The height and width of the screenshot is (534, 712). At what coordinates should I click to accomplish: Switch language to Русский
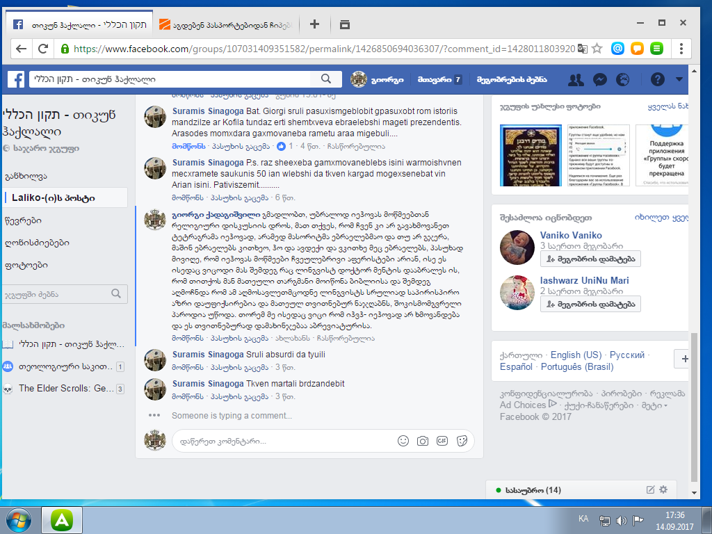[626, 355]
